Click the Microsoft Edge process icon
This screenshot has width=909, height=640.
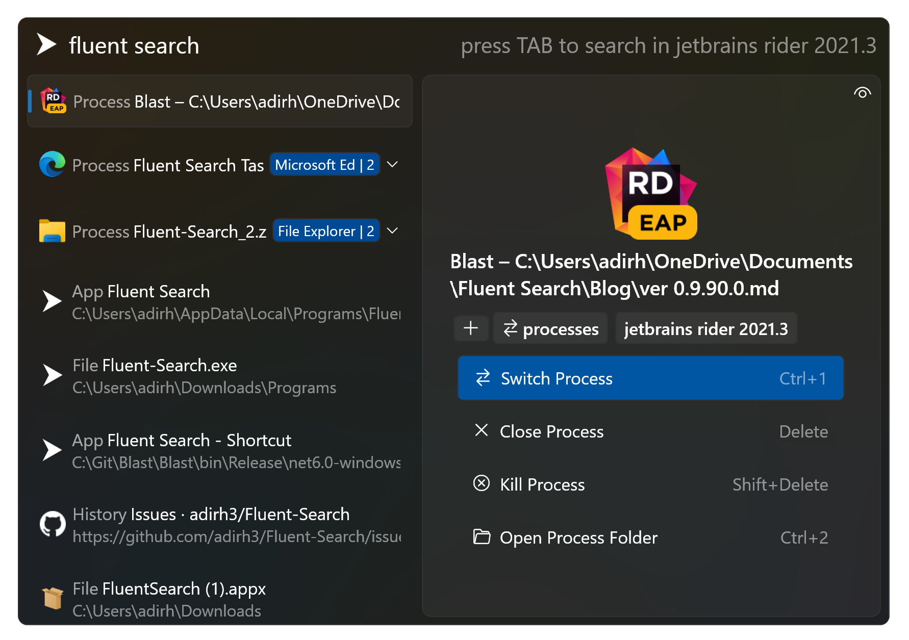[x=53, y=164]
